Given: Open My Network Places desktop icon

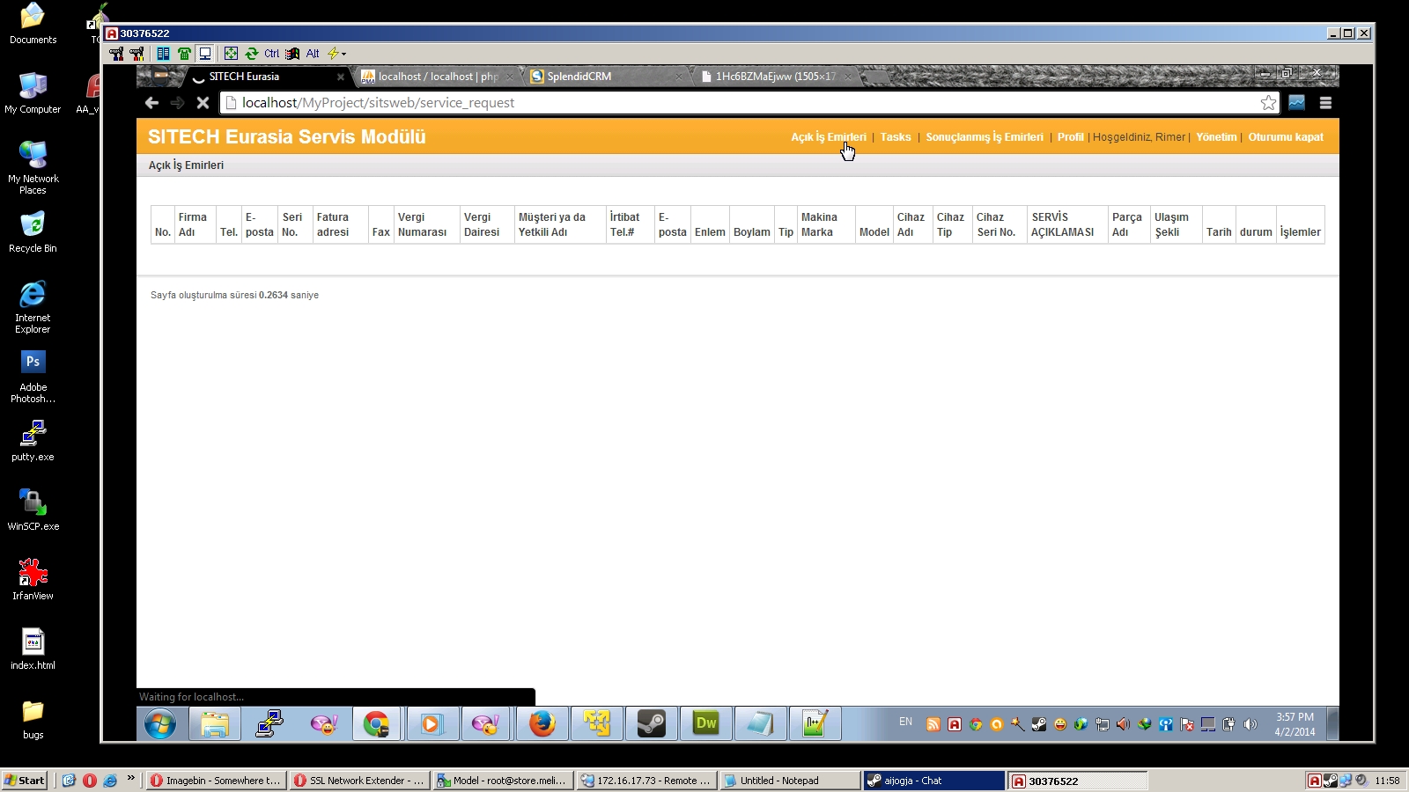Looking at the screenshot, I should [x=33, y=168].
